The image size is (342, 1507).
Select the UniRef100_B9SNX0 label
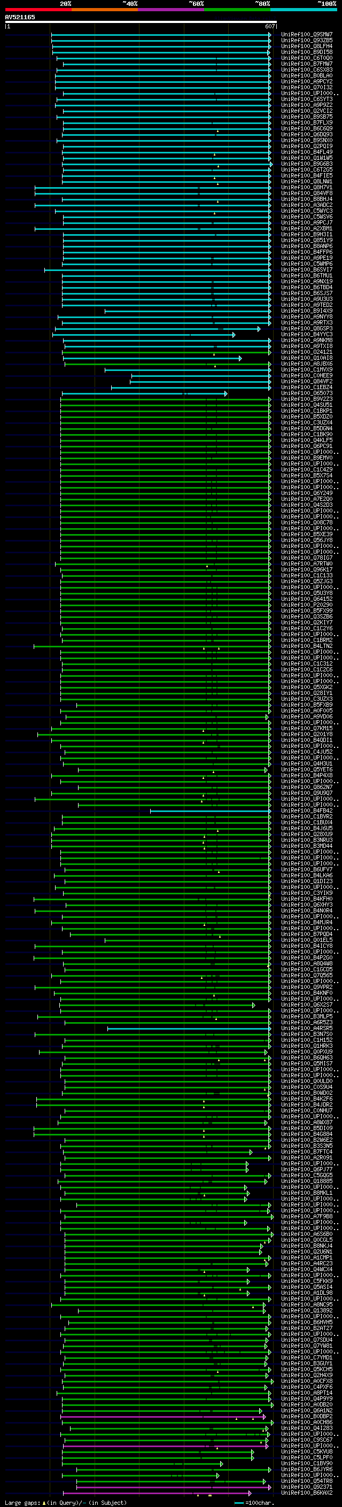307,141
